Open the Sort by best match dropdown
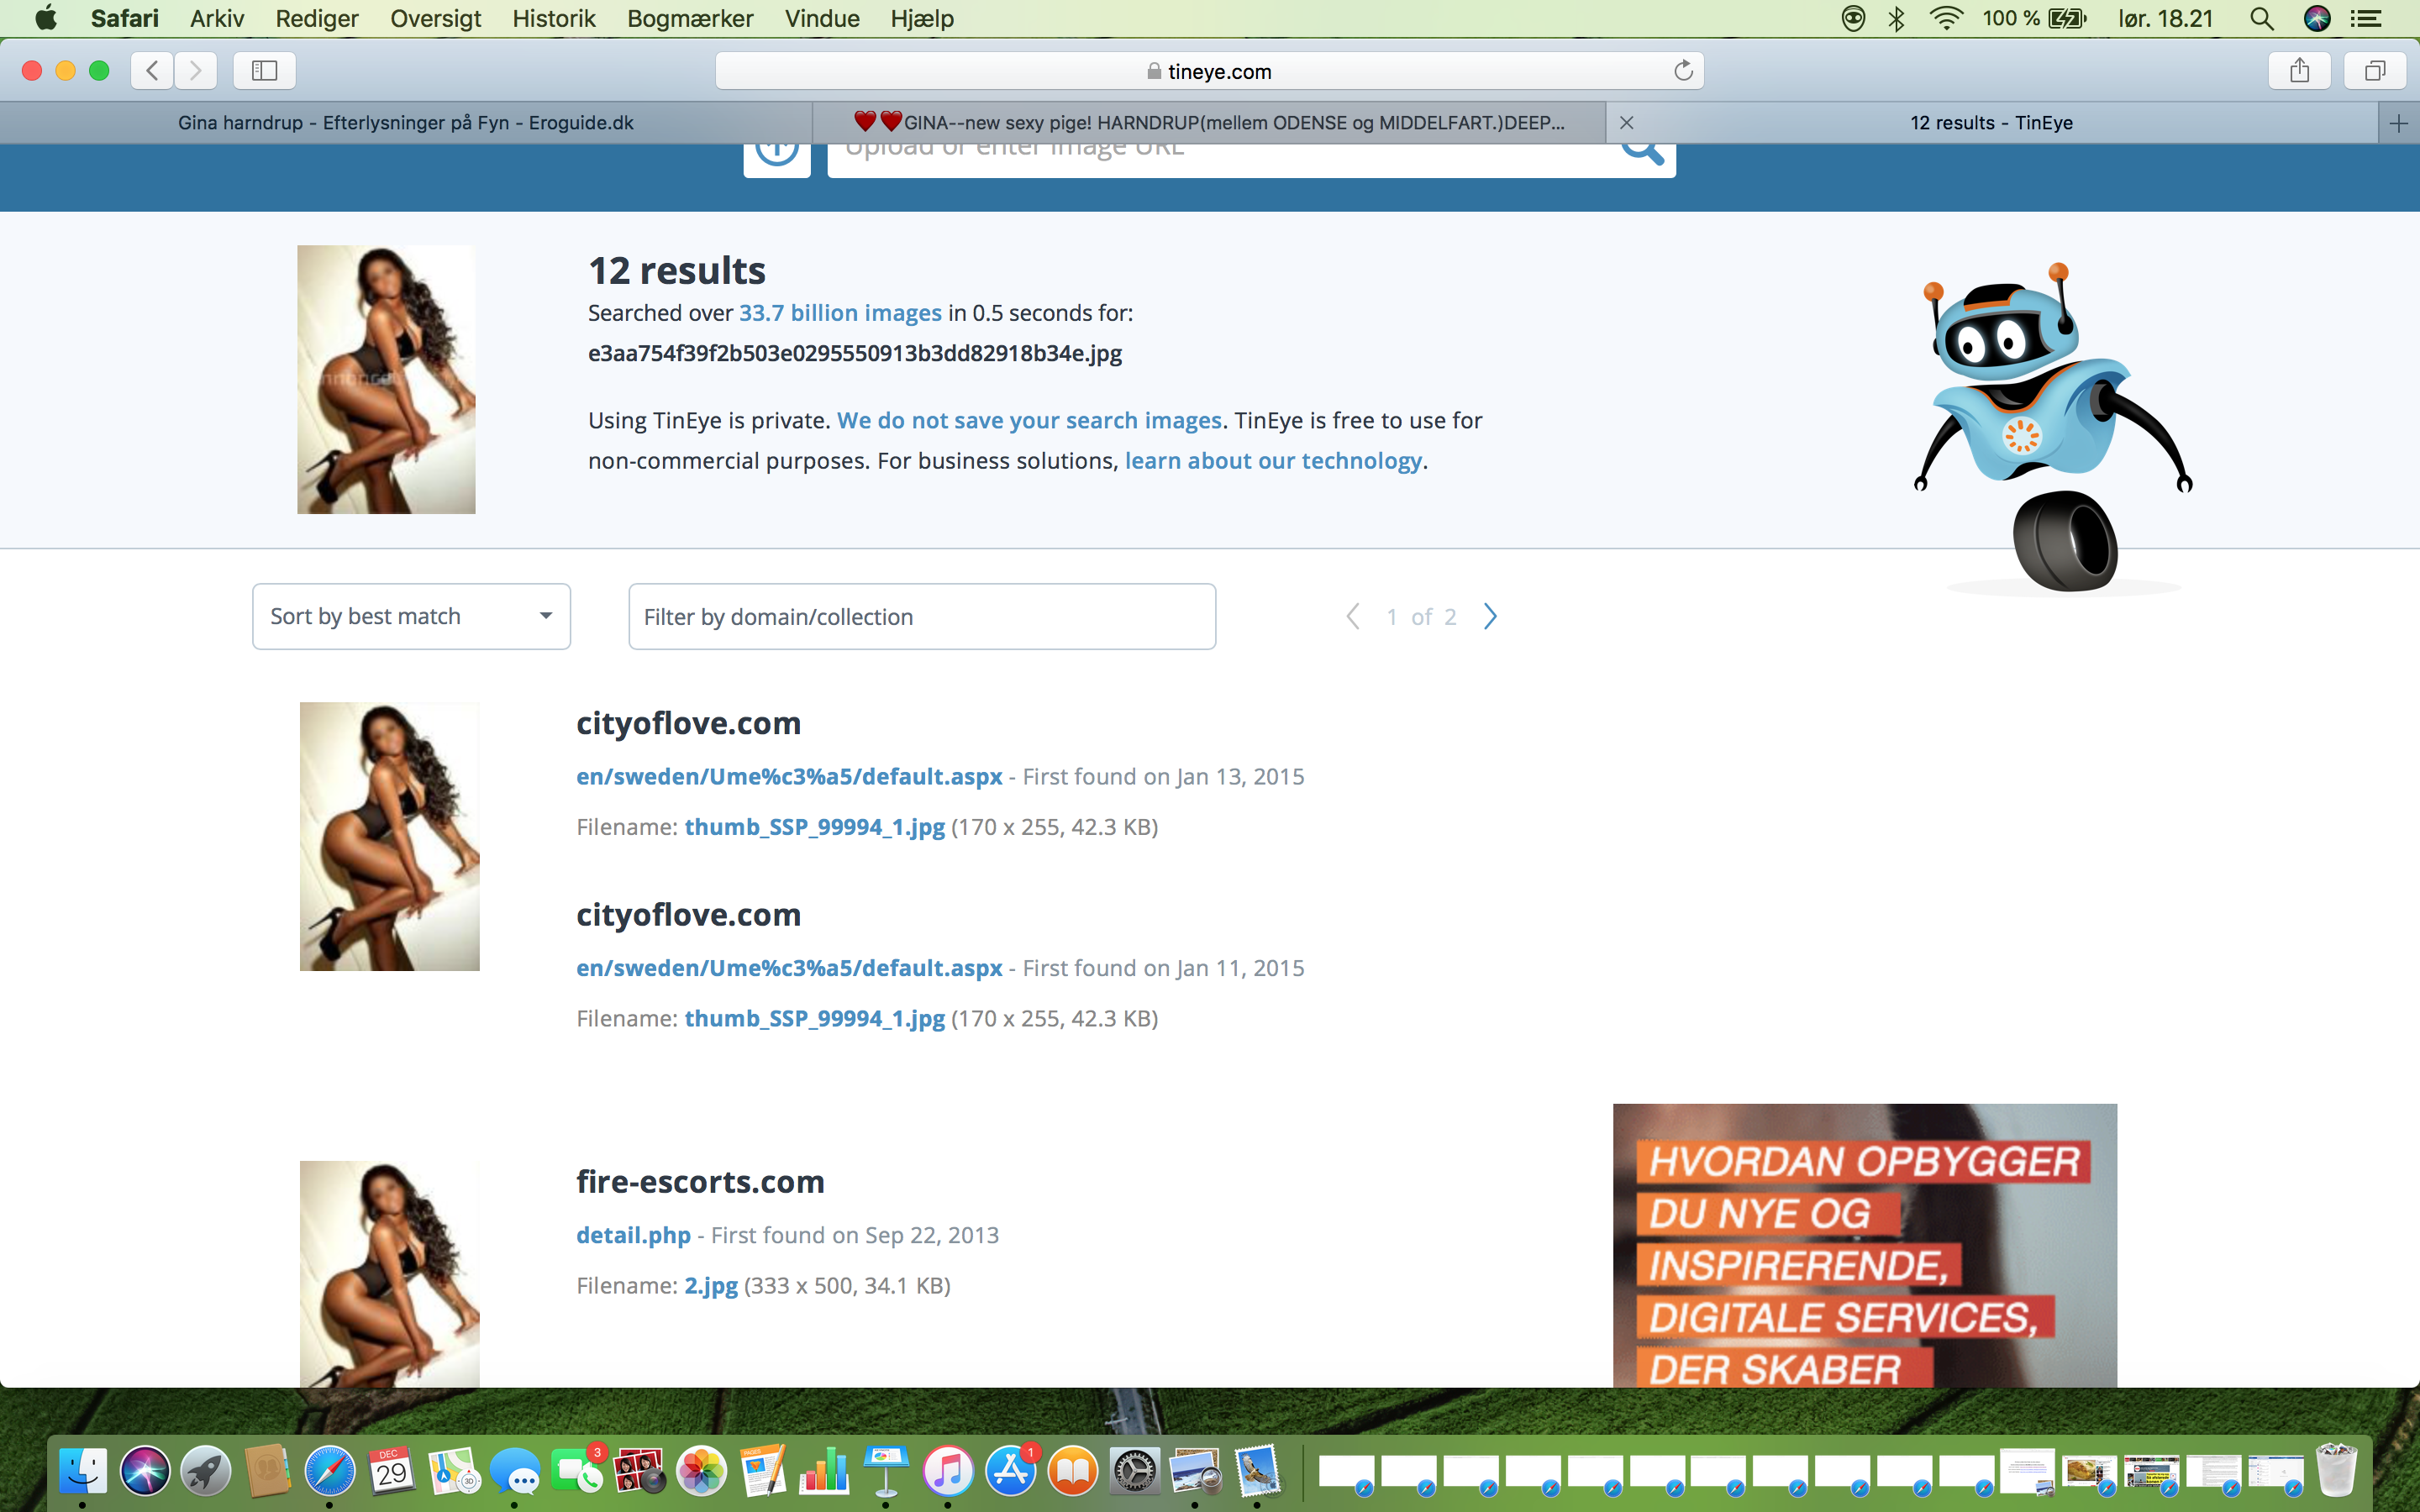 click(411, 616)
